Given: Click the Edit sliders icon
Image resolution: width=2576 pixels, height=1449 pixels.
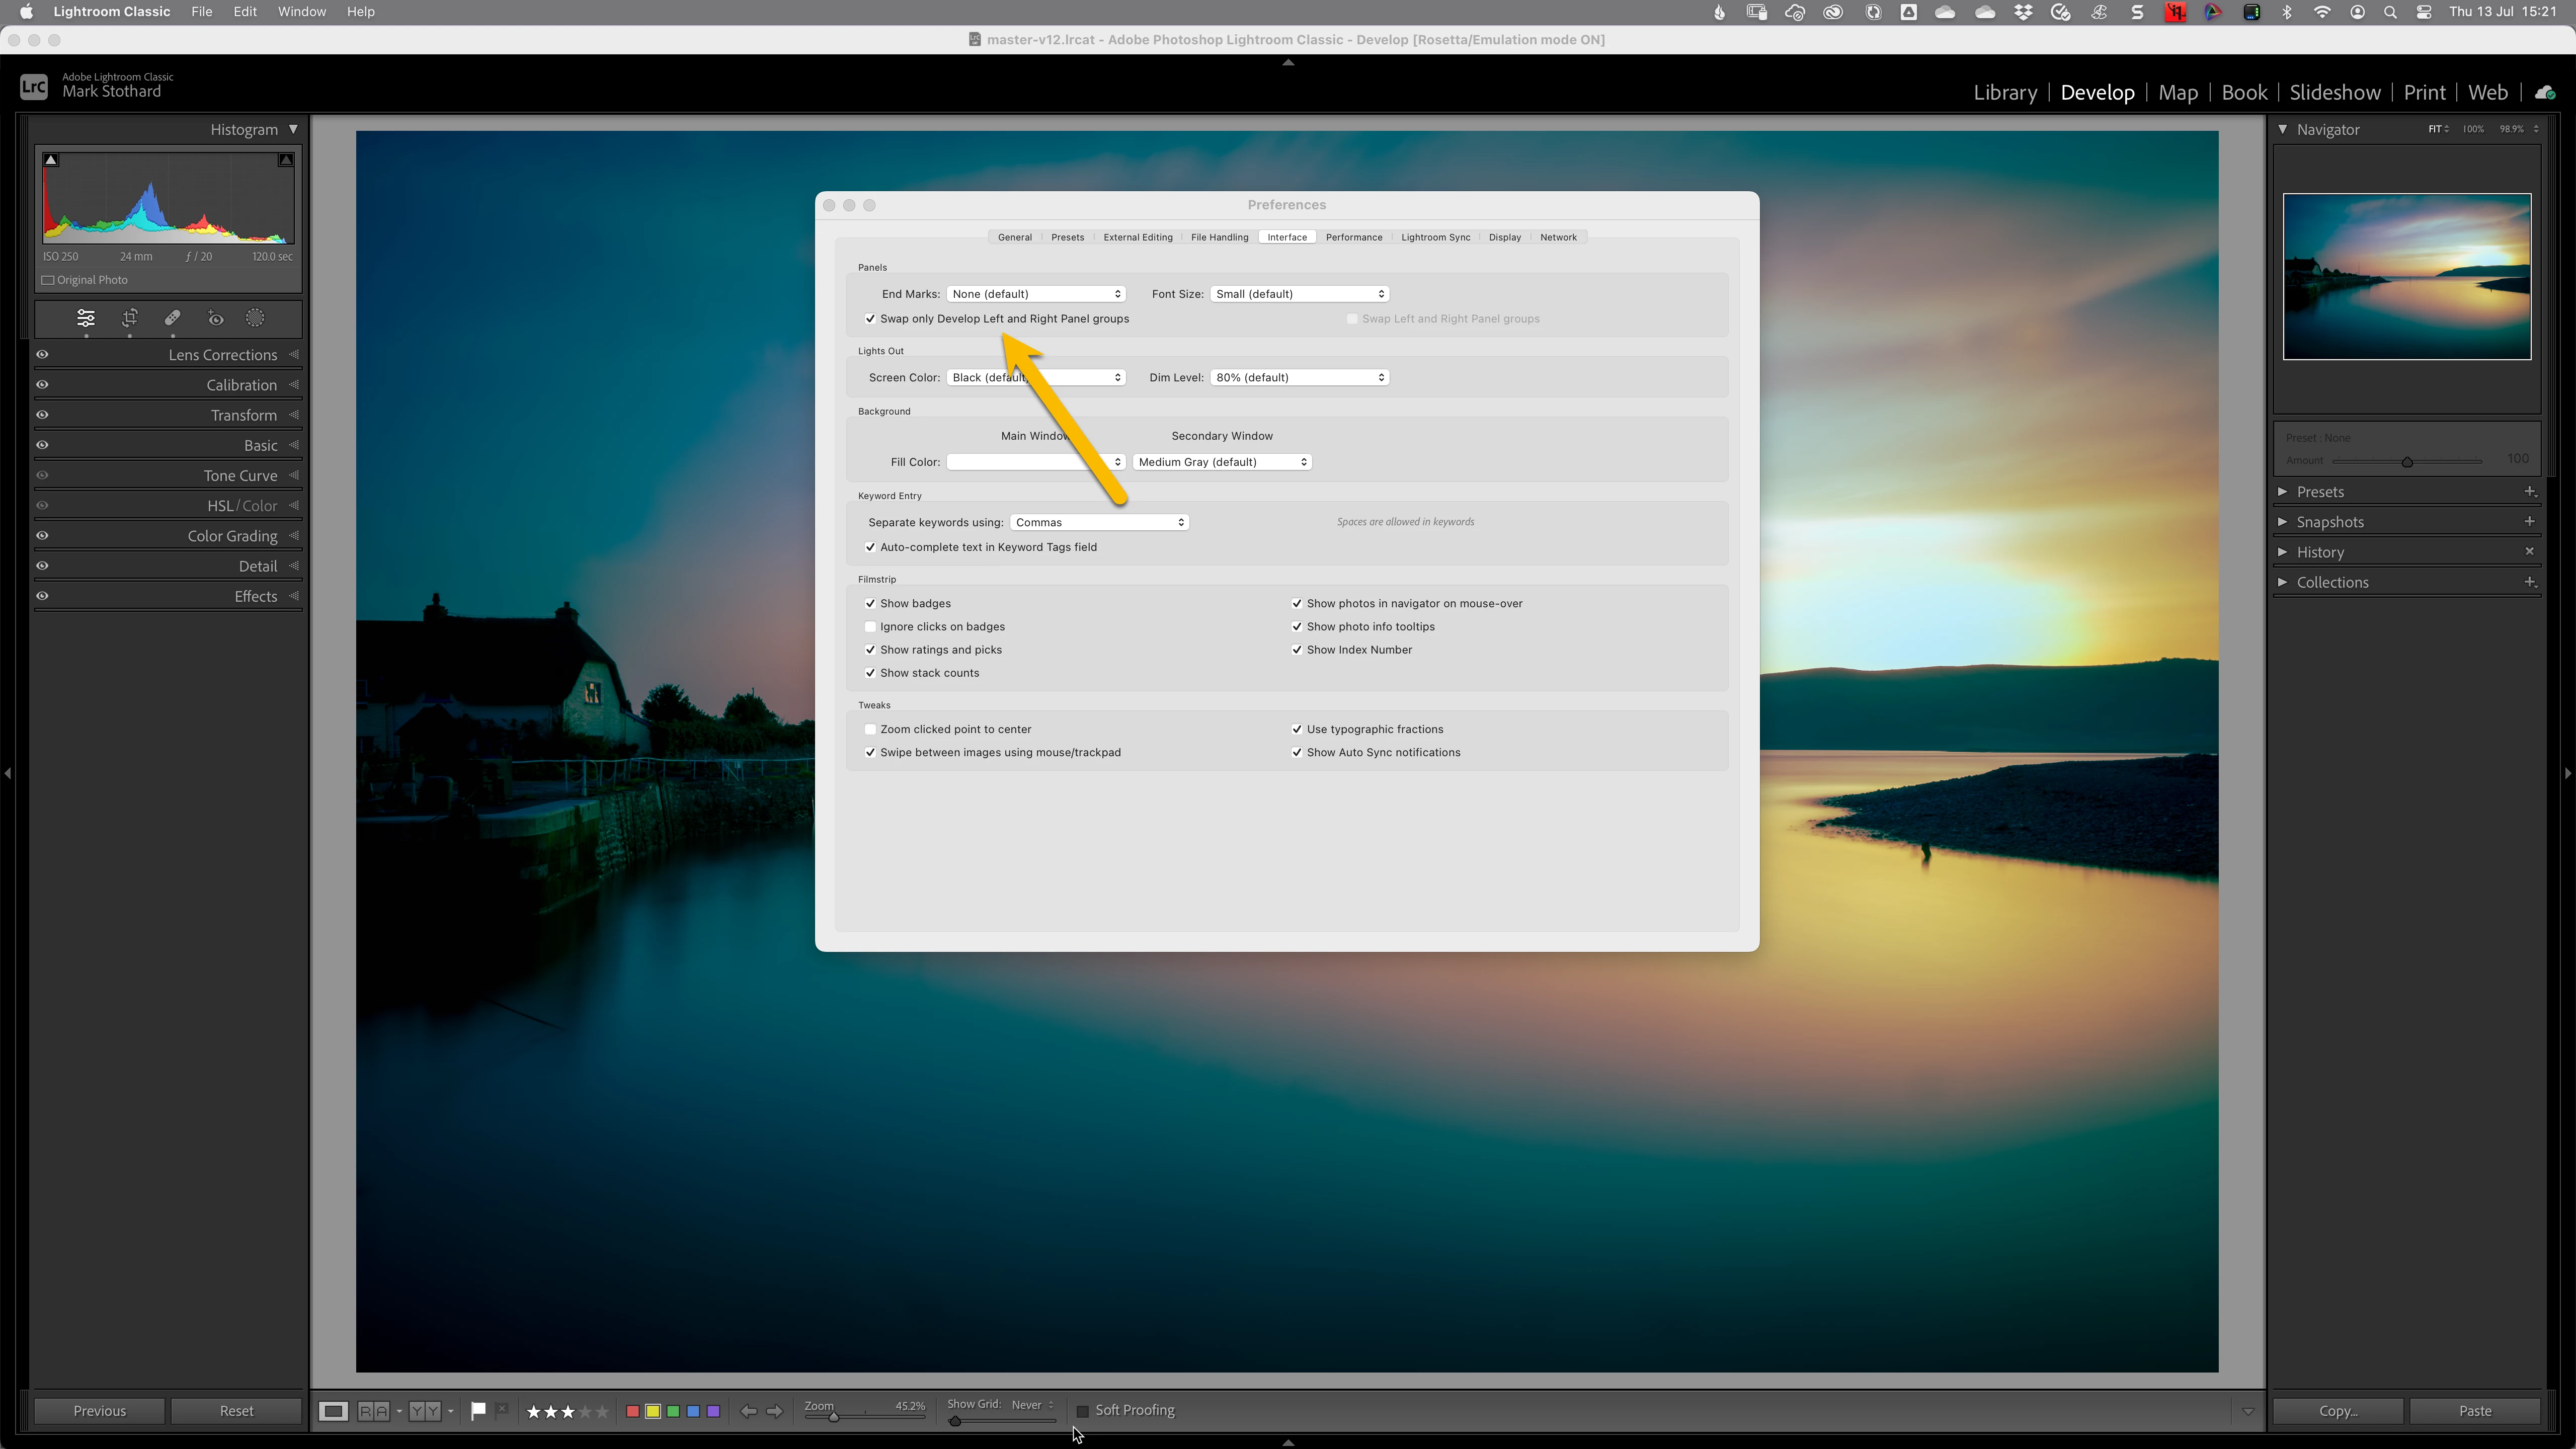Looking at the screenshot, I should 86,318.
